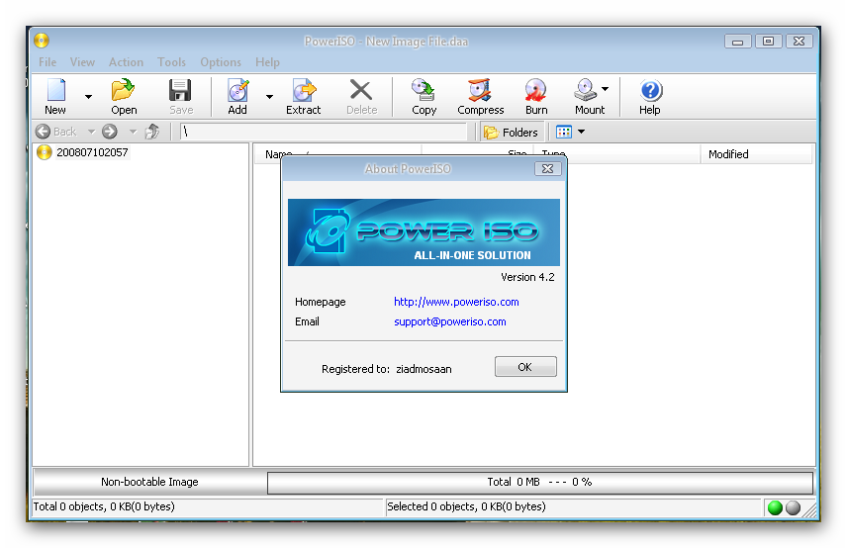
Task: Select the 200807102057 disc tree item
Action: (83, 152)
